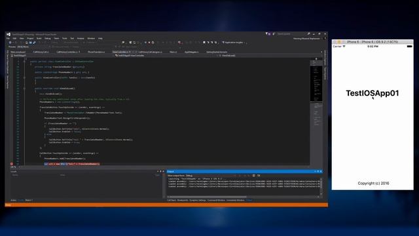Open the Edit menu
This screenshot has width=419, height=236.
(14, 39)
